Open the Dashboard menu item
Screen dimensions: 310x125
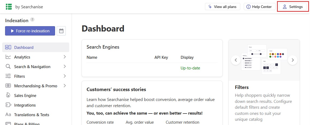point(36,47)
